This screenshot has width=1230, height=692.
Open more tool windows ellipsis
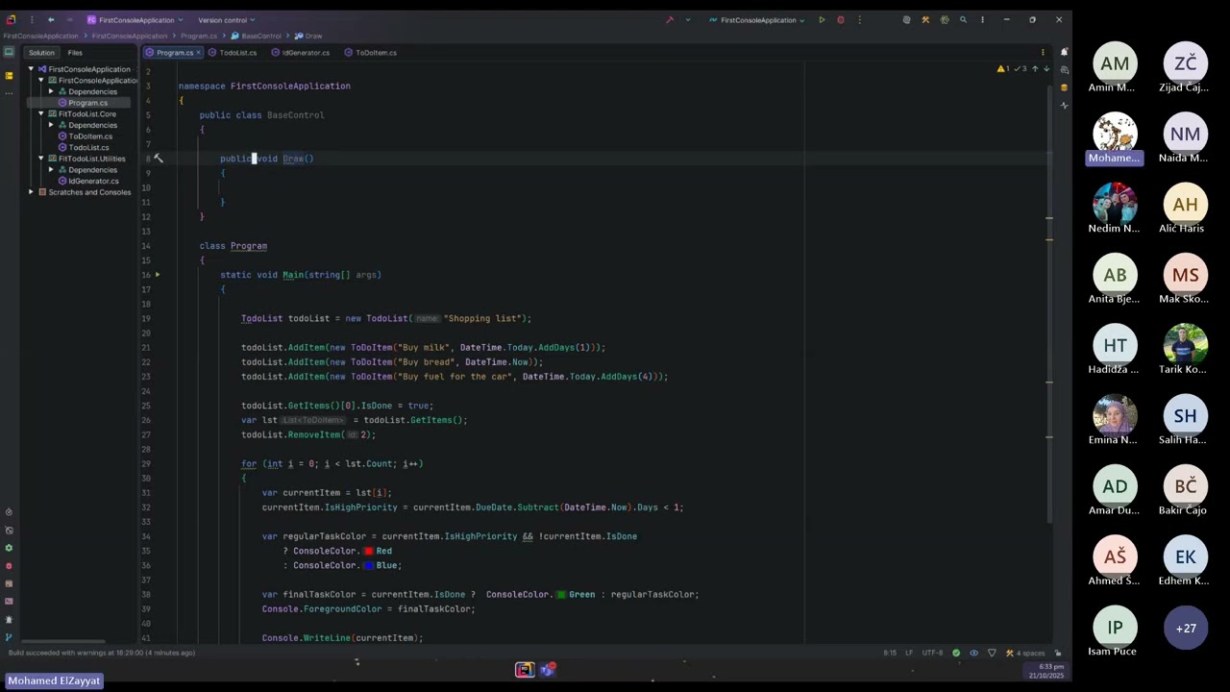pos(10,93)
